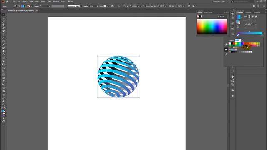Select Freeform gradient type button
Screen dimensions: 267x150
pos(256,17)
